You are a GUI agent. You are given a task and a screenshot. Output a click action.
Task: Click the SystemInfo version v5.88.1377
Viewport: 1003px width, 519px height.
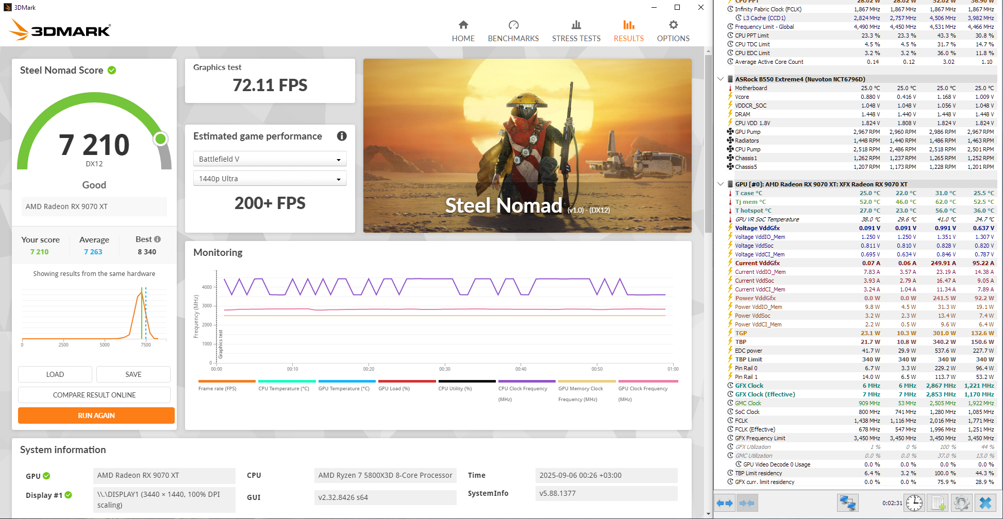[x=606, y=493]
